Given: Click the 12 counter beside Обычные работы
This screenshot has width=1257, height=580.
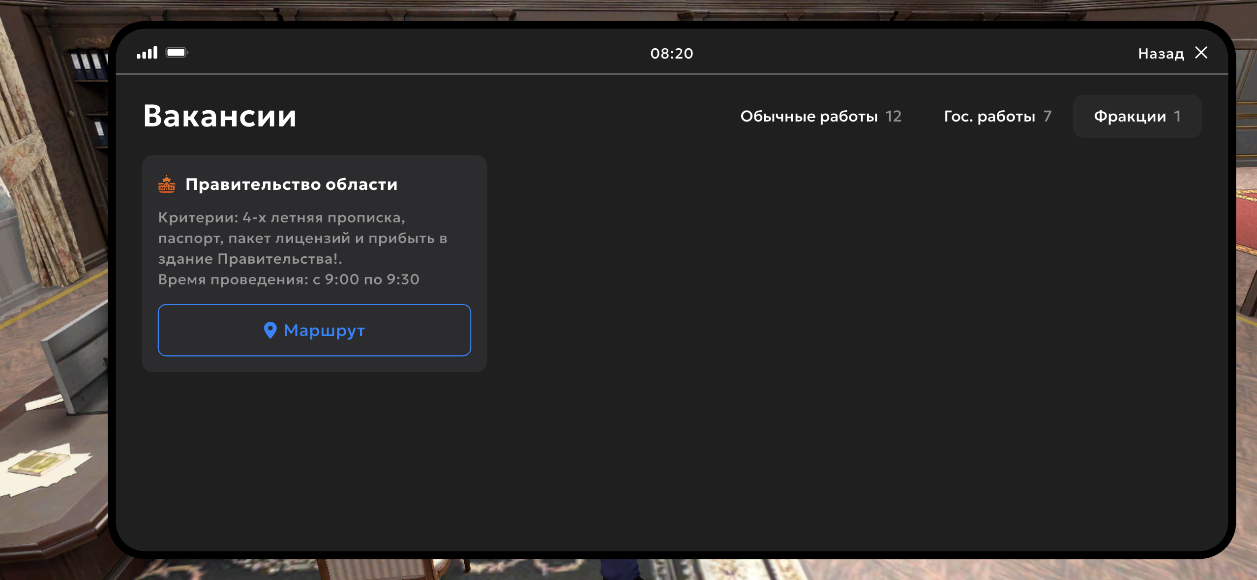Looking at the screenshot, I should [893, 117].
